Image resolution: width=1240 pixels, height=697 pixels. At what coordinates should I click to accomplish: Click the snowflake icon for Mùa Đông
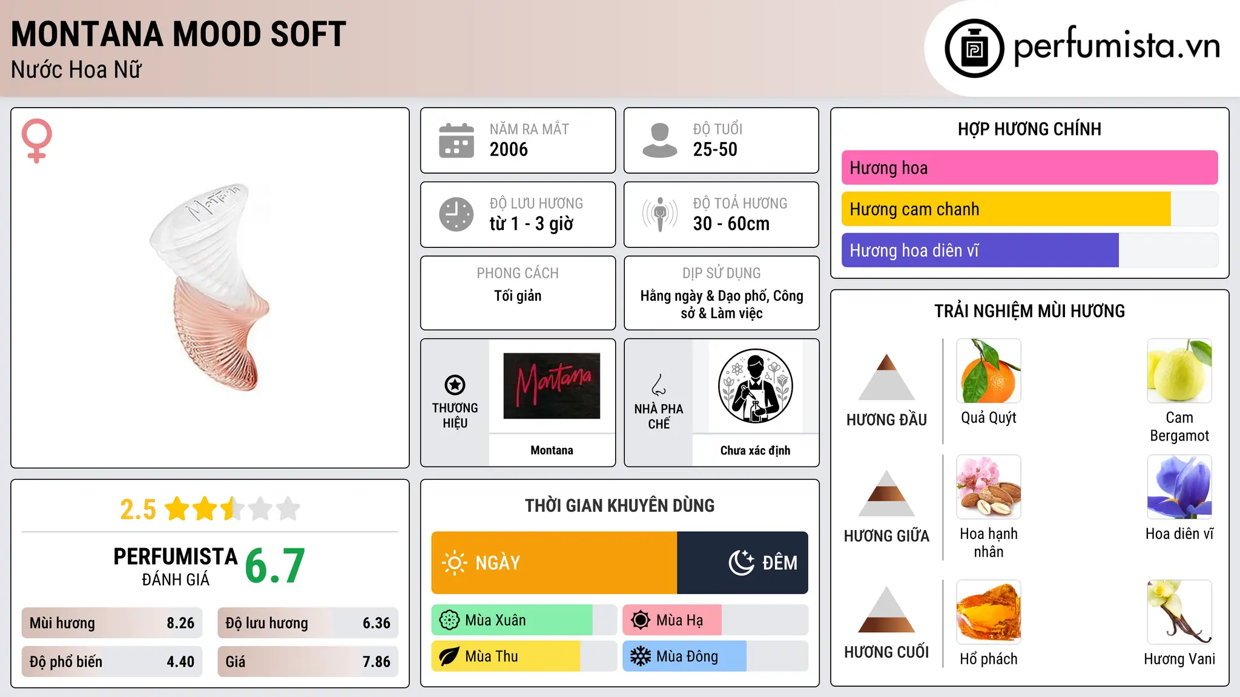641,656
